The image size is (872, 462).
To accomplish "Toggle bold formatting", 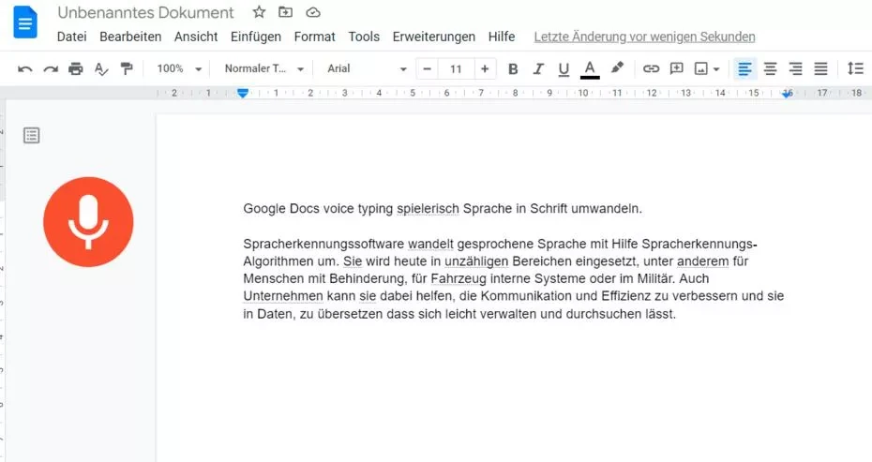I will point(513,69).
